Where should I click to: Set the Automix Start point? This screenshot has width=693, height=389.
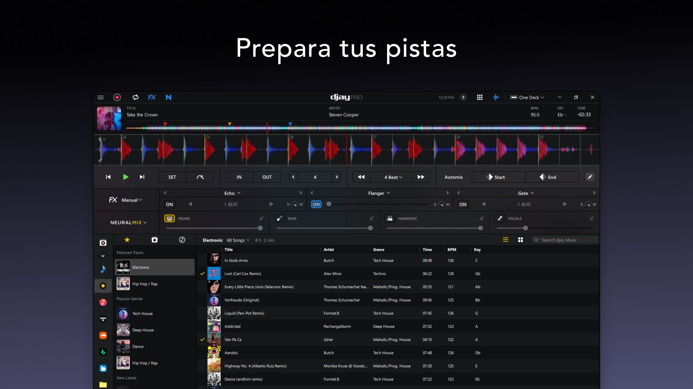[x=498, y=177]
